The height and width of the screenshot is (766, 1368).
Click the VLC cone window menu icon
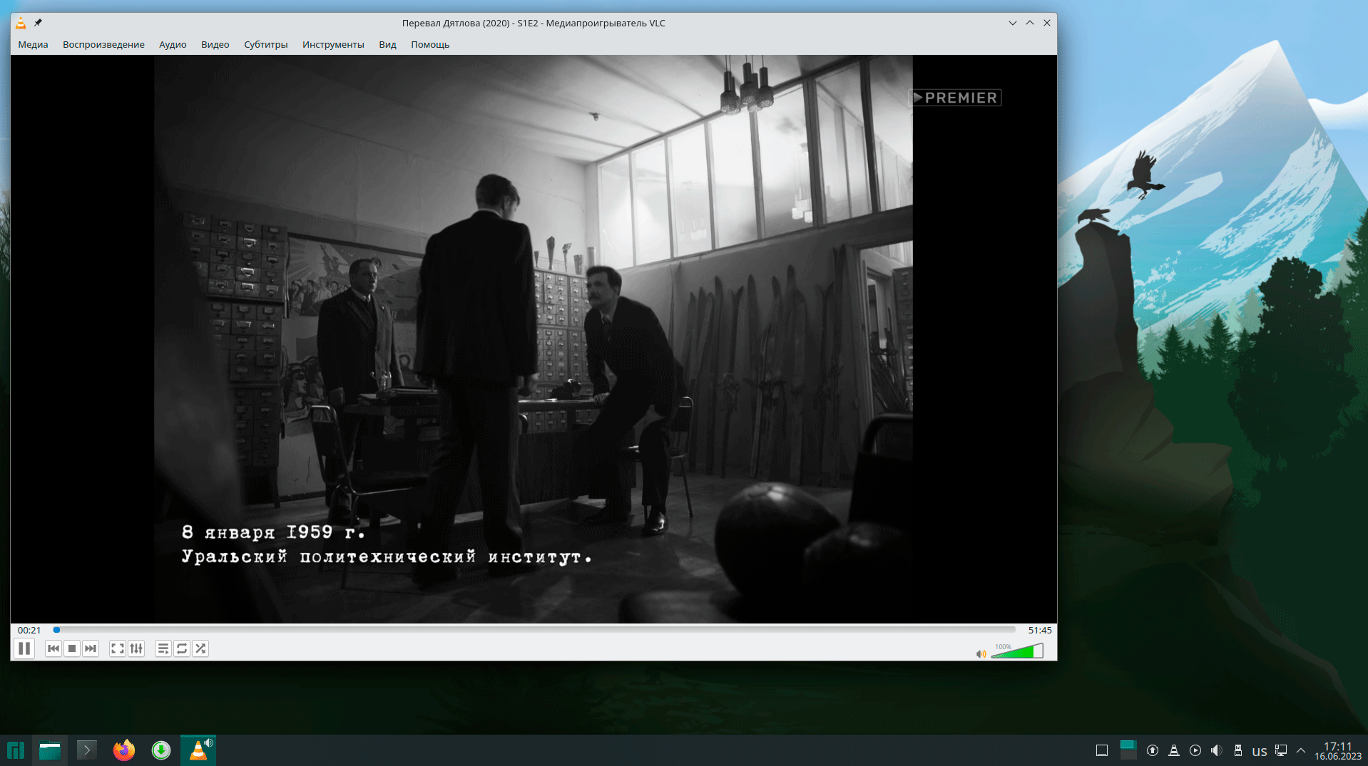point(21,23)
